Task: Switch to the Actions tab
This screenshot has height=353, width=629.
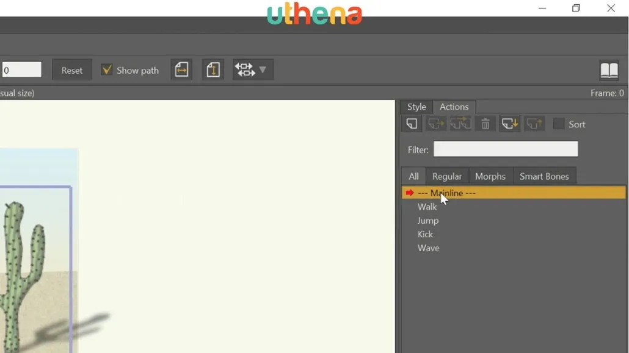Action: pos(454,107)
